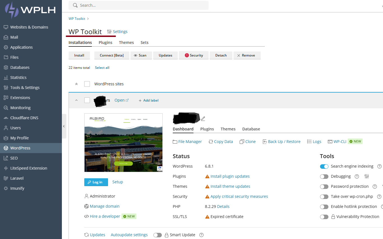This screenshot has height=239, width=383.
Task: Click the Install button
Action: click(79, 55)
